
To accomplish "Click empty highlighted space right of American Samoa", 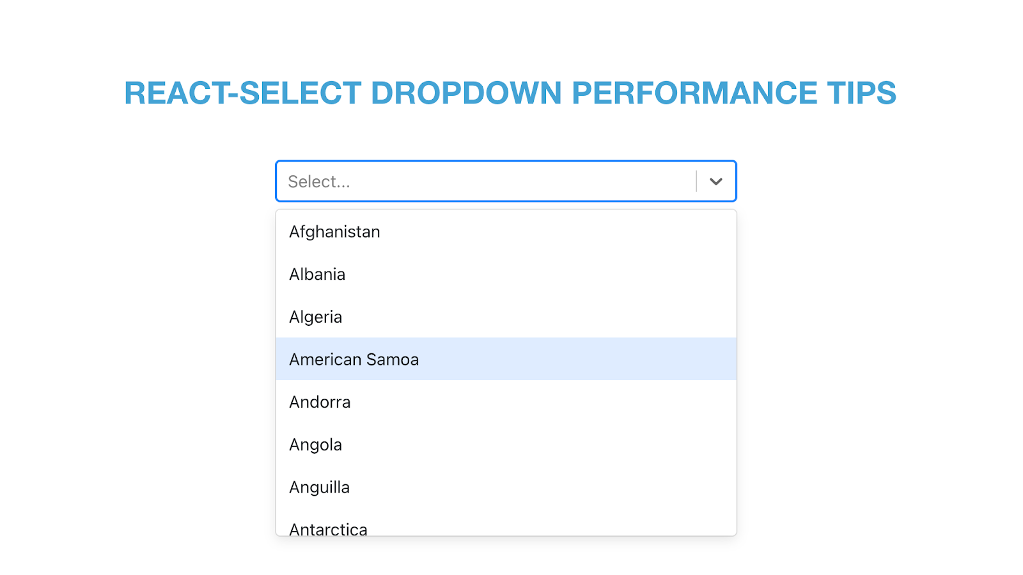I will click(575, 359).
